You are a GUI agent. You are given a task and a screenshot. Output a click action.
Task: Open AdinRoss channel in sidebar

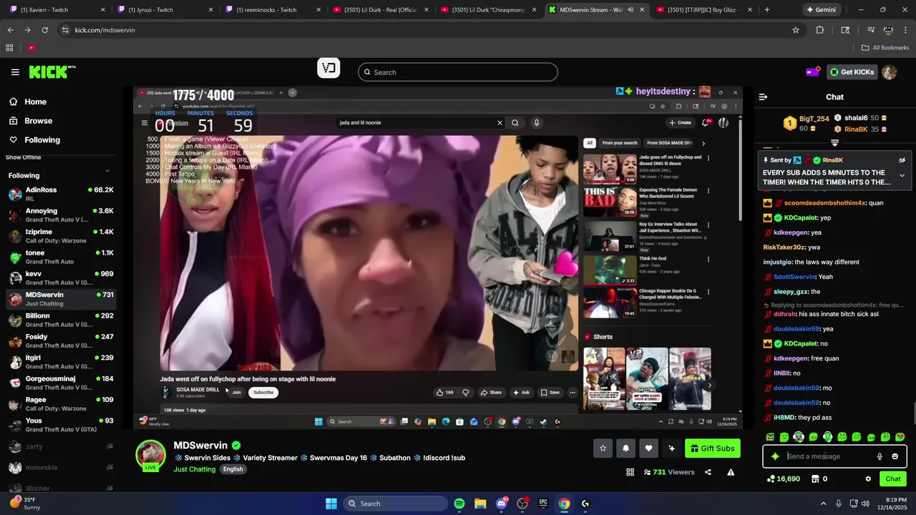tap(61, 194)
